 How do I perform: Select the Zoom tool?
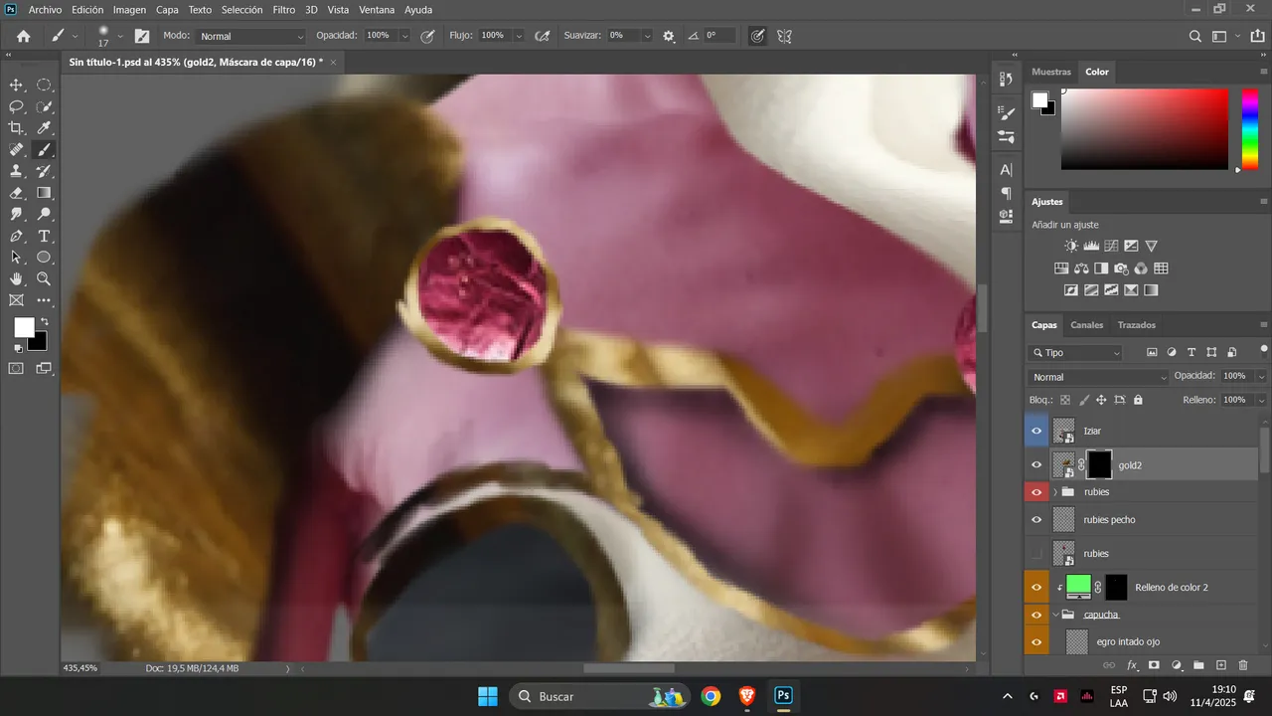(45, 279)
